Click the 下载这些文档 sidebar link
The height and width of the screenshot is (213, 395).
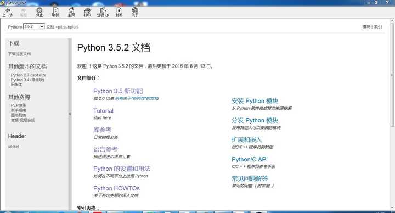coord(19,54)
